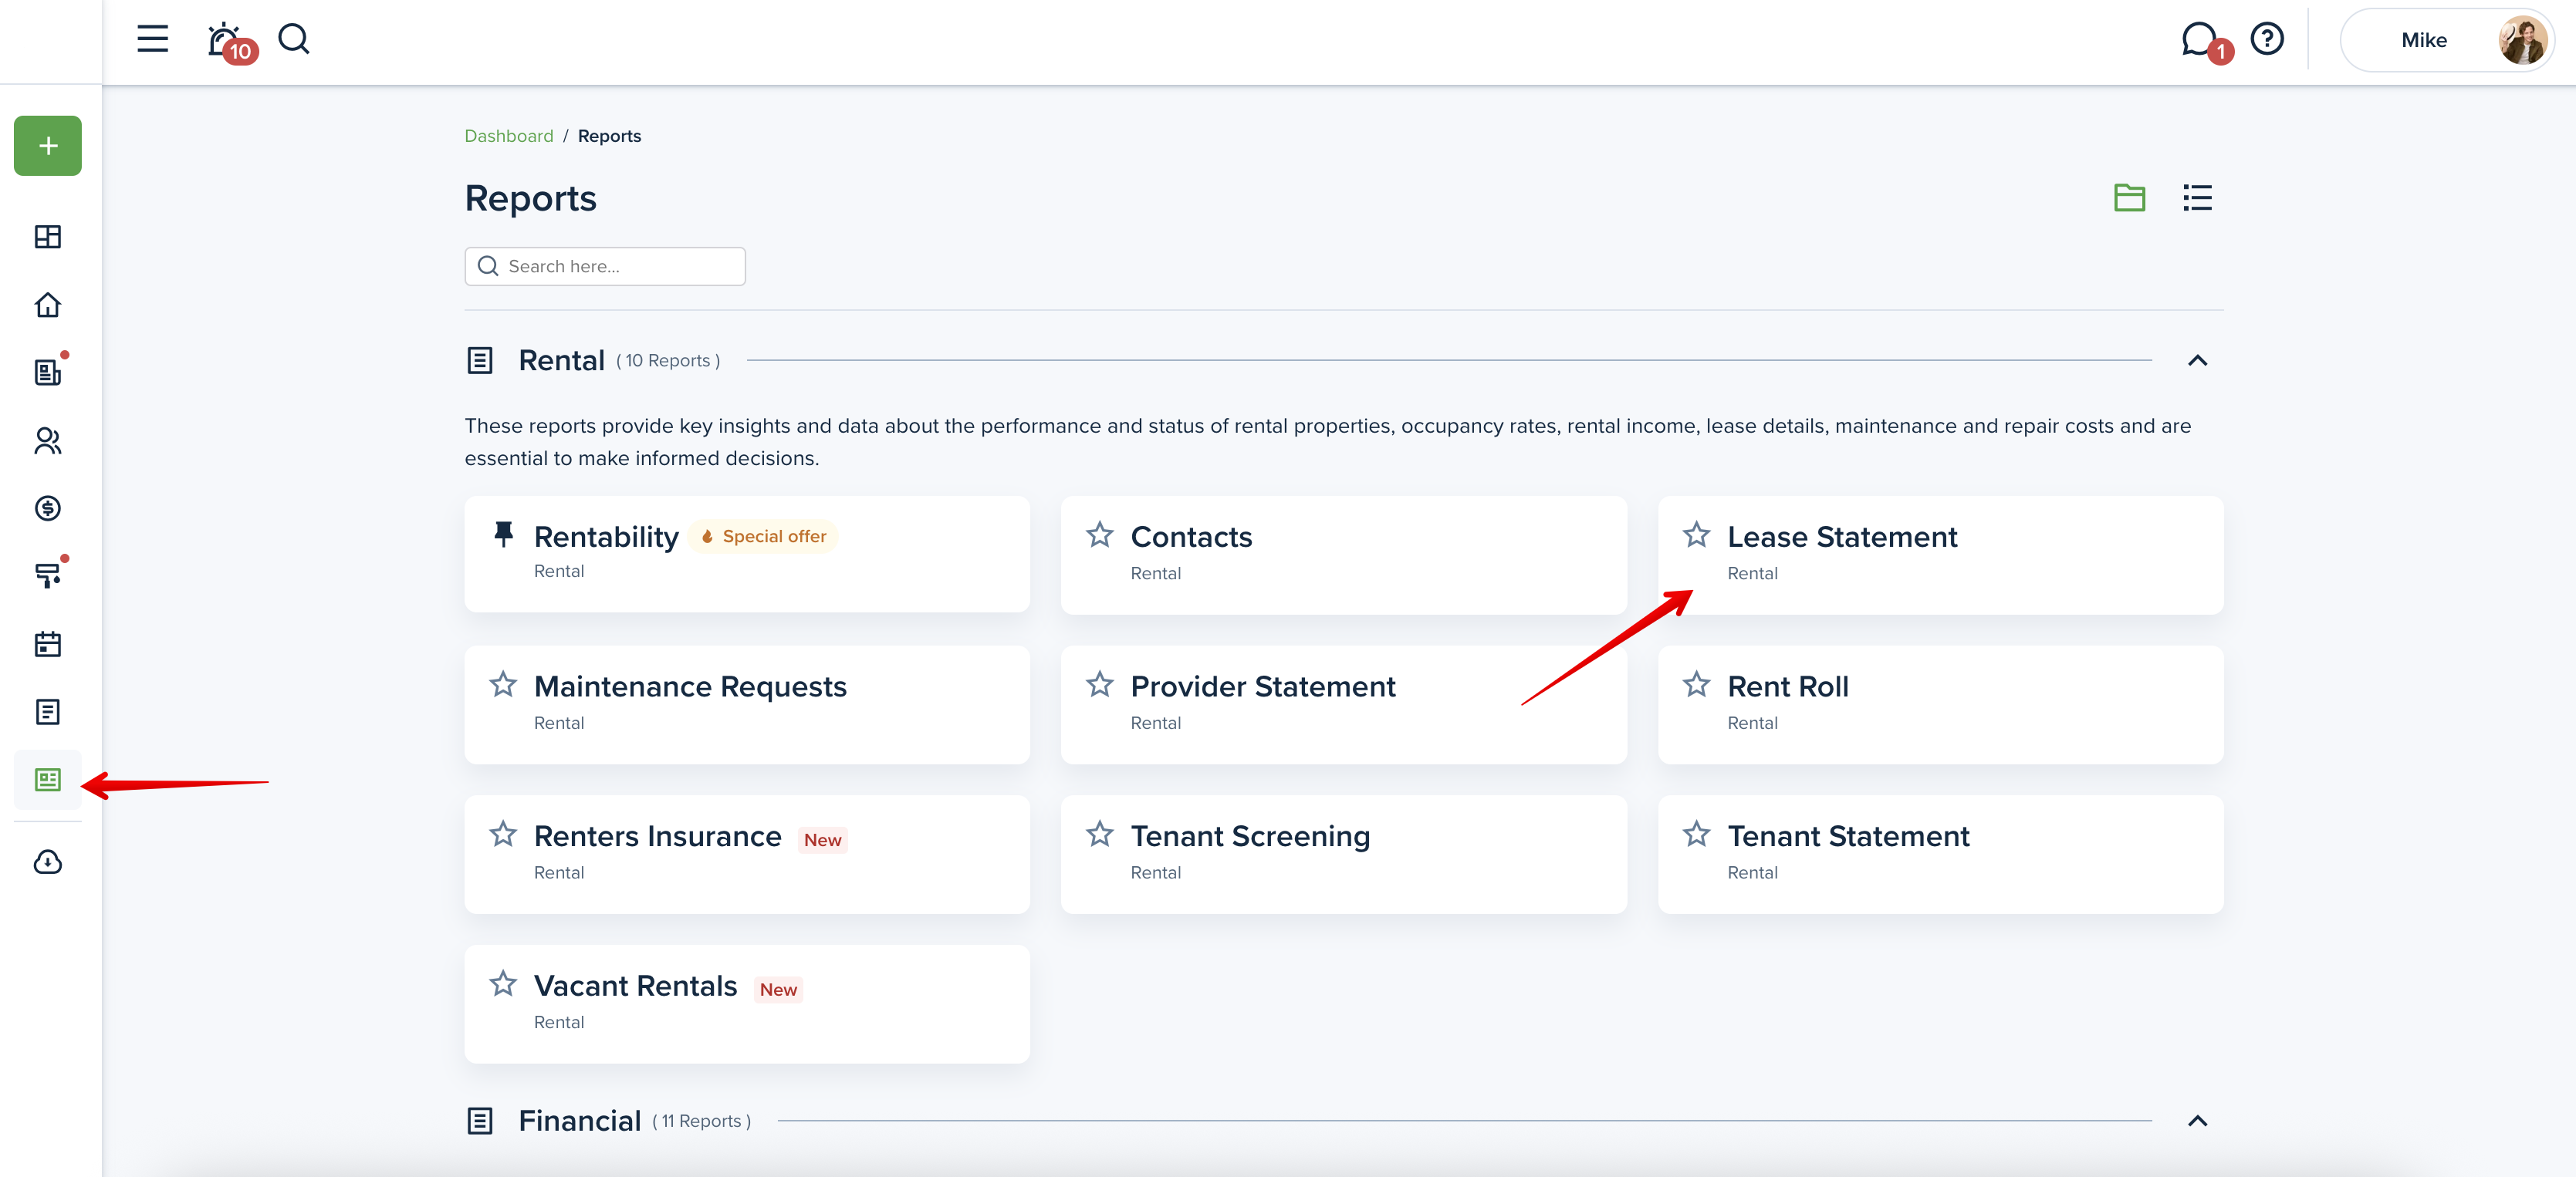Click the green plus create button
The height and width of the screenshot is (1177, 2576).
click(48, 146)
